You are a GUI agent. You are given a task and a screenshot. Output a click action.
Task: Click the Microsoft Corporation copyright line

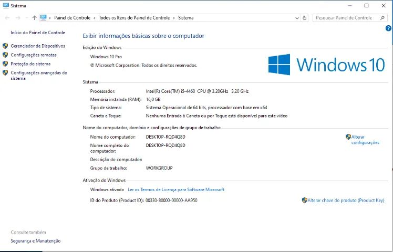point(143,66)
